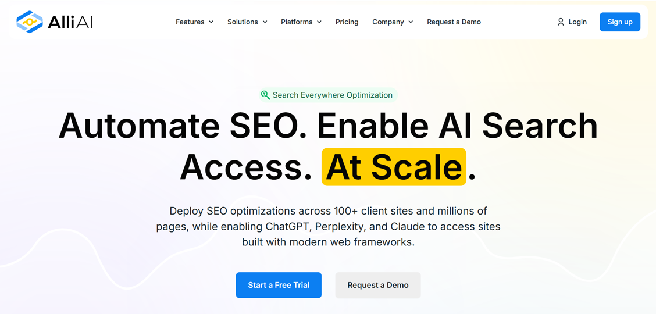Click the Alli AI wordmark text

pyautogui.click(x=70, y=22)
